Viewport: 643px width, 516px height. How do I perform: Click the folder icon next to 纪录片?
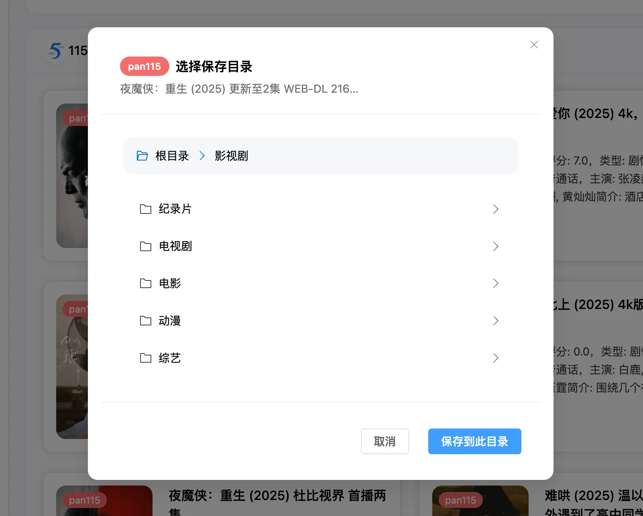145,209
